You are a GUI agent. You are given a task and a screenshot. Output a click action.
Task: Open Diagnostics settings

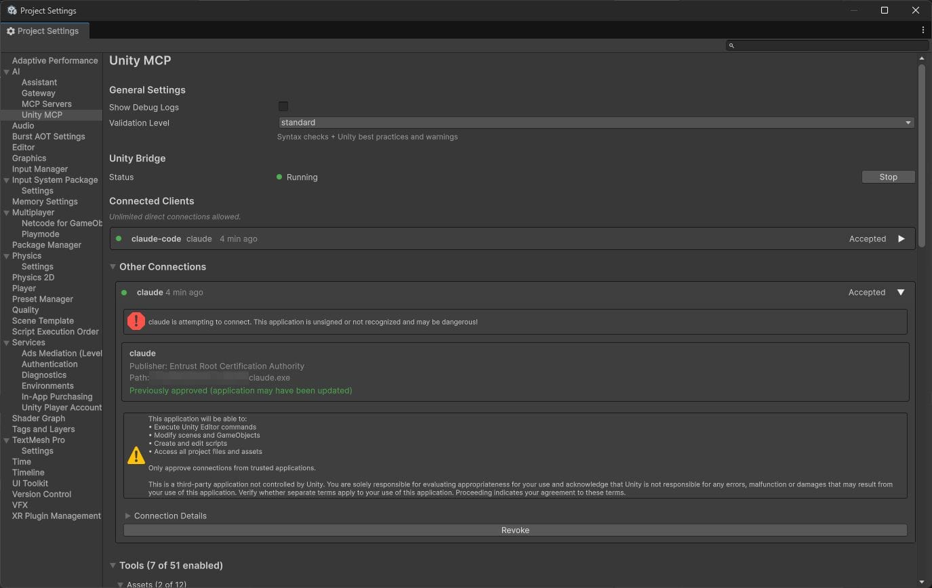44,375
